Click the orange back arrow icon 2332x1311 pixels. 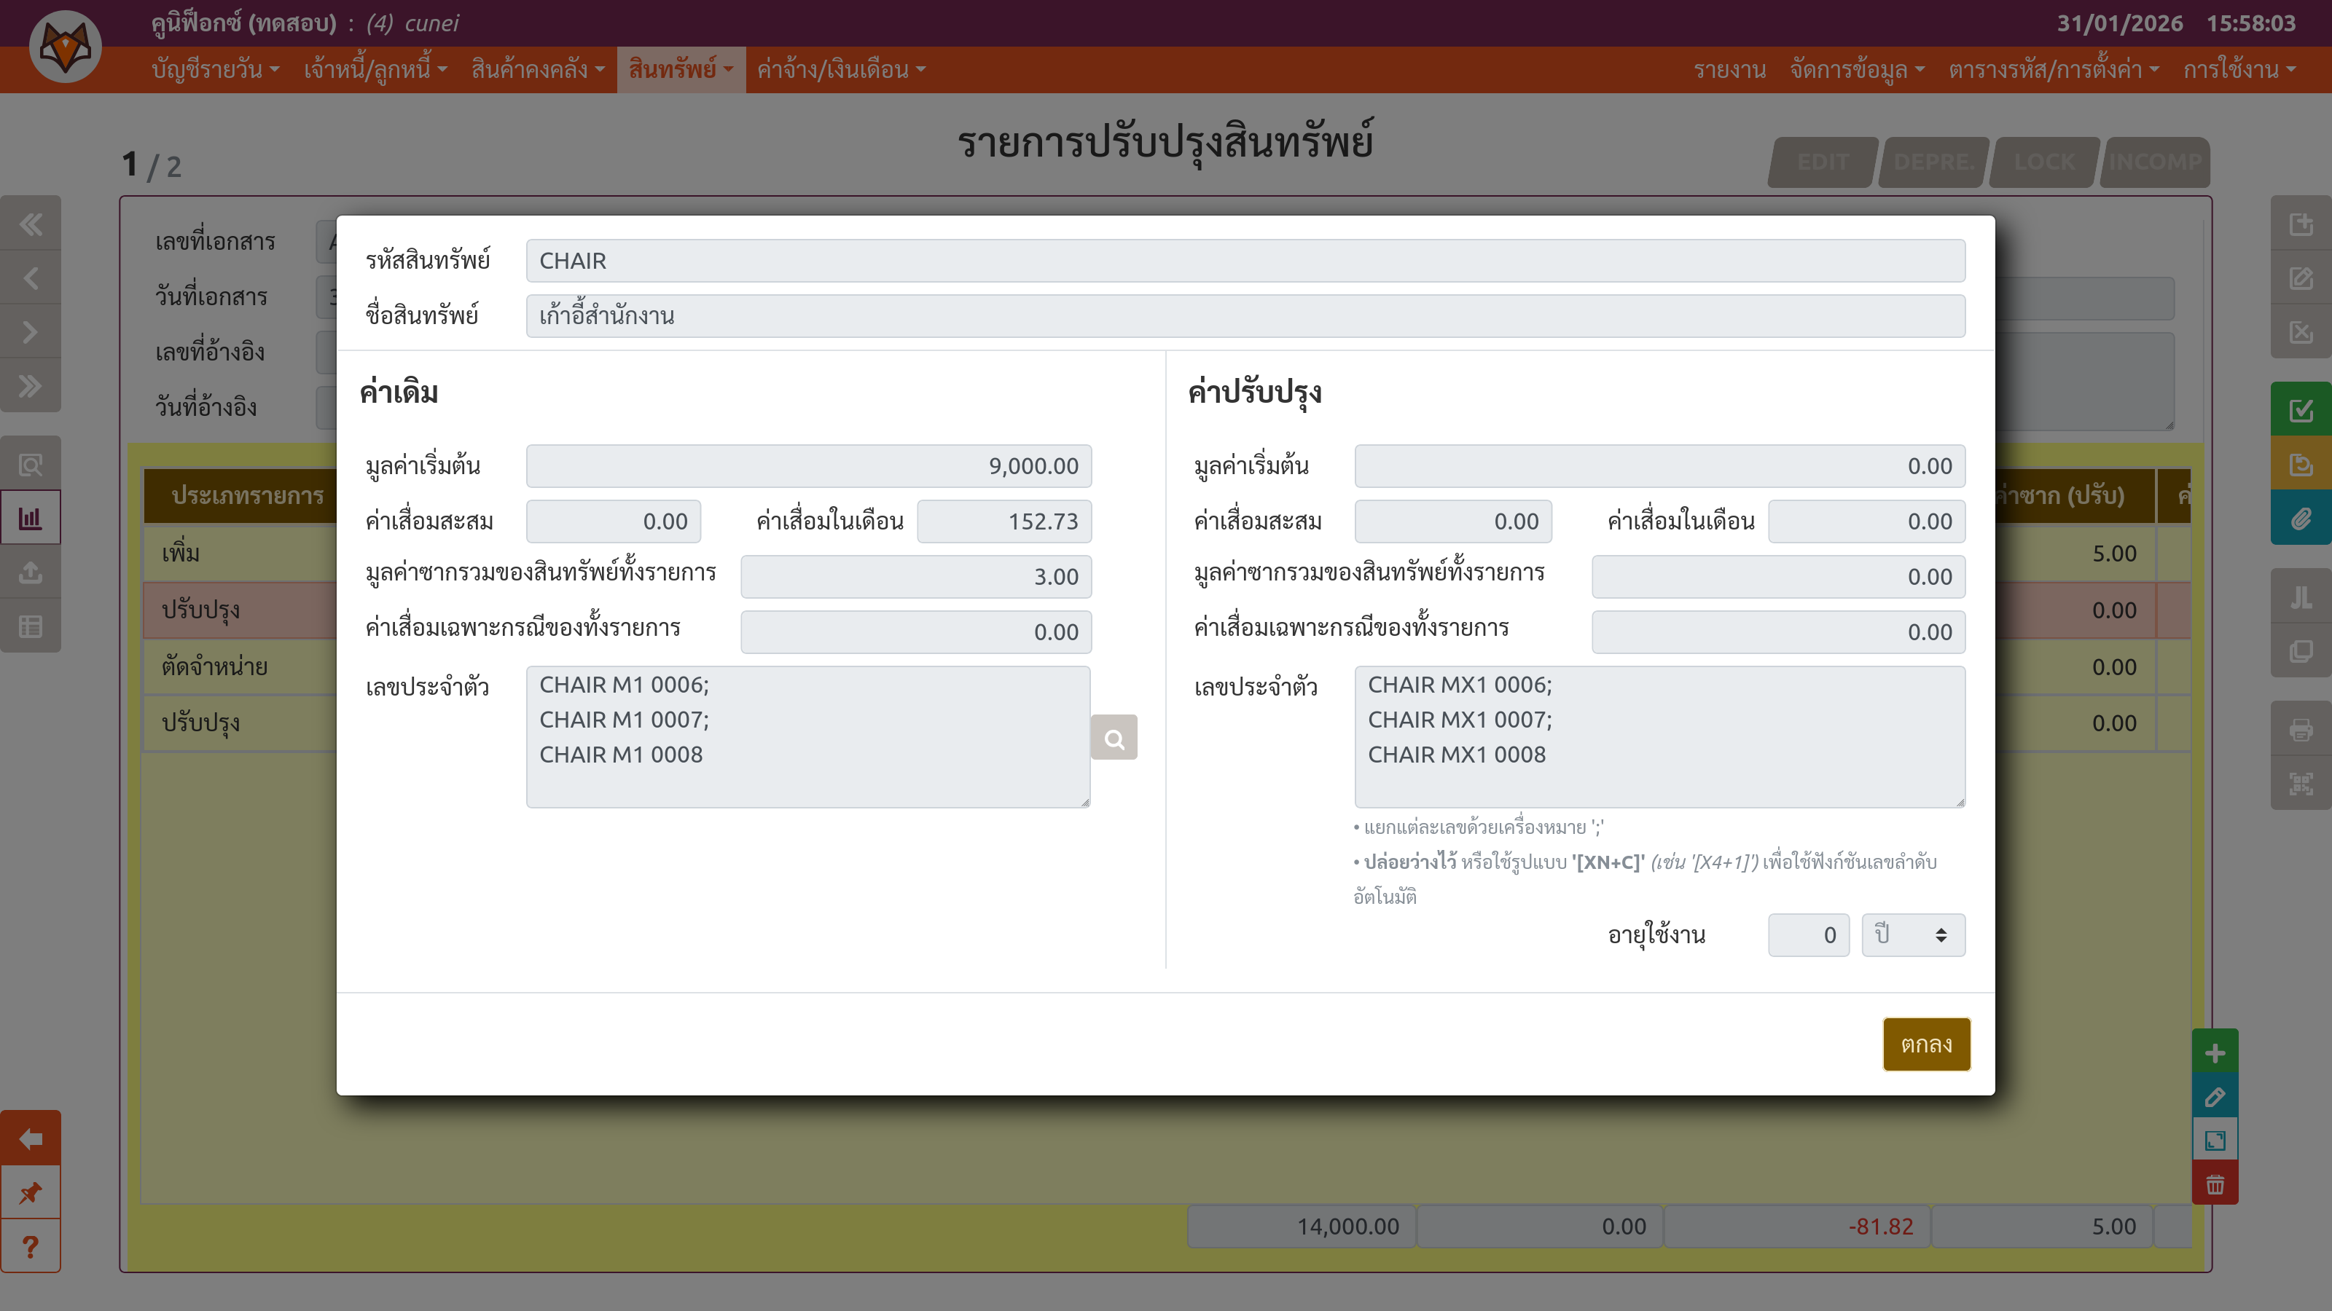[30, 1138]
